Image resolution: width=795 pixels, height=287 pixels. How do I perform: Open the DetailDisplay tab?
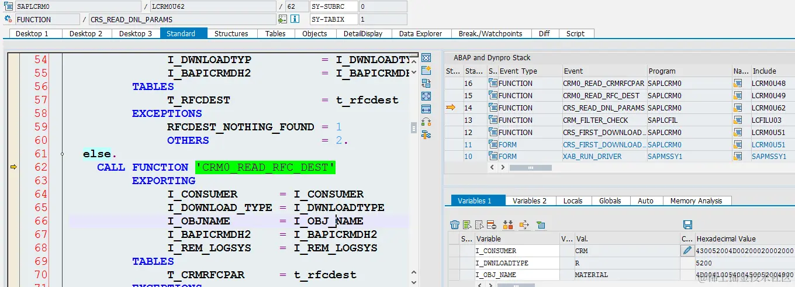363,33
